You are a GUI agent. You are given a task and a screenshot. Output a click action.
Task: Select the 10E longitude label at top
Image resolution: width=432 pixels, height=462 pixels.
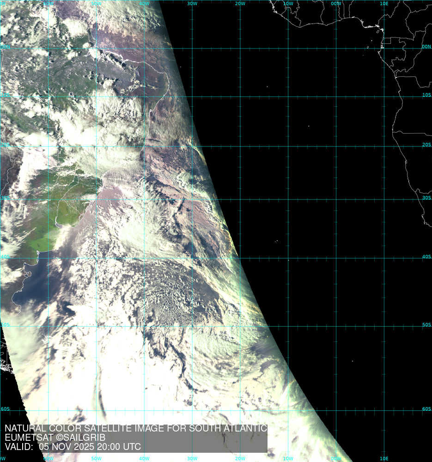[x=384, y=4]
